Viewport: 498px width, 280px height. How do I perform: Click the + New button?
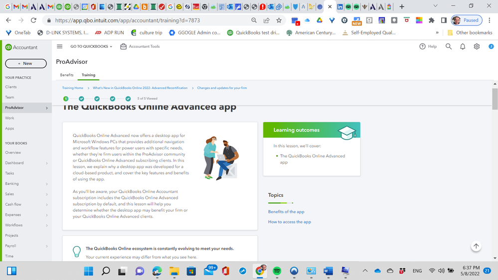pos(26,63)
